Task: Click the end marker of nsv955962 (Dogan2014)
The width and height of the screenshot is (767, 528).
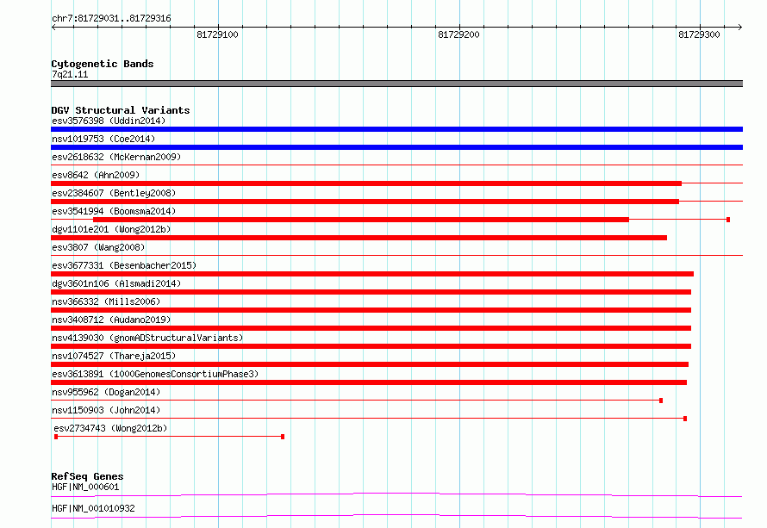Action: (x=661, y=401)
